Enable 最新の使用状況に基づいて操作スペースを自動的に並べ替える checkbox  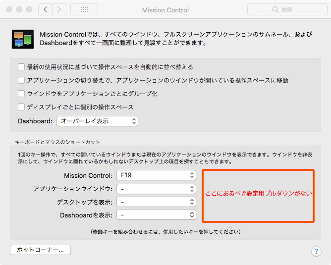[x=21, y=67]
